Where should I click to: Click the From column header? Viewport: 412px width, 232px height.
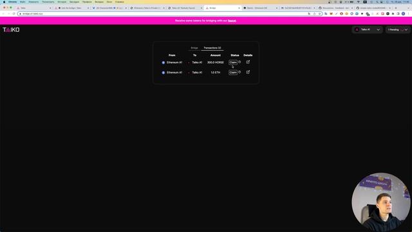[x=172, y=55]
